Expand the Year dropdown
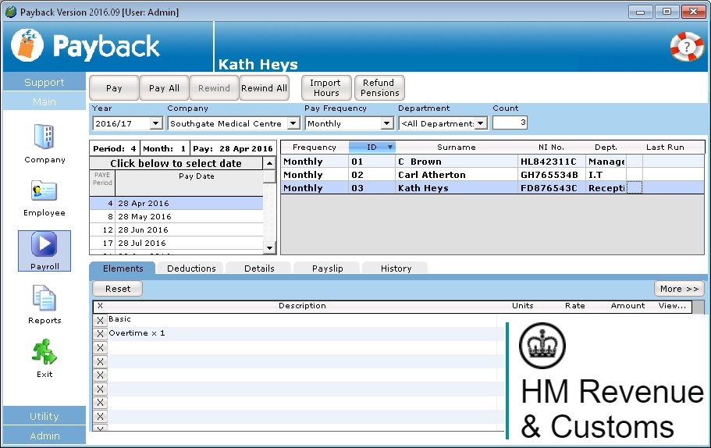This screenshot has height=448, width=711. 155,123
